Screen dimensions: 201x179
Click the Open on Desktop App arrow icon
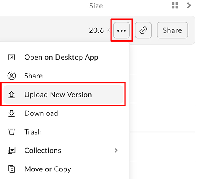[x=12, y=57]
